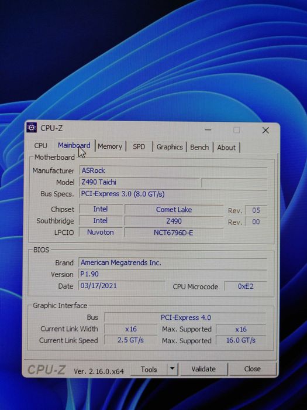Select the NCT6796D-E value
This screenshot has height=410, width=307.
[x=174, y=233]
